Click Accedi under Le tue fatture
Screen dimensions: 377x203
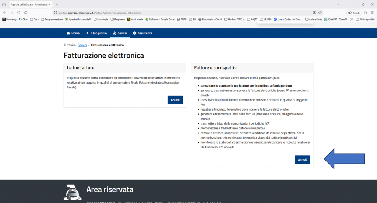(175, 100)
